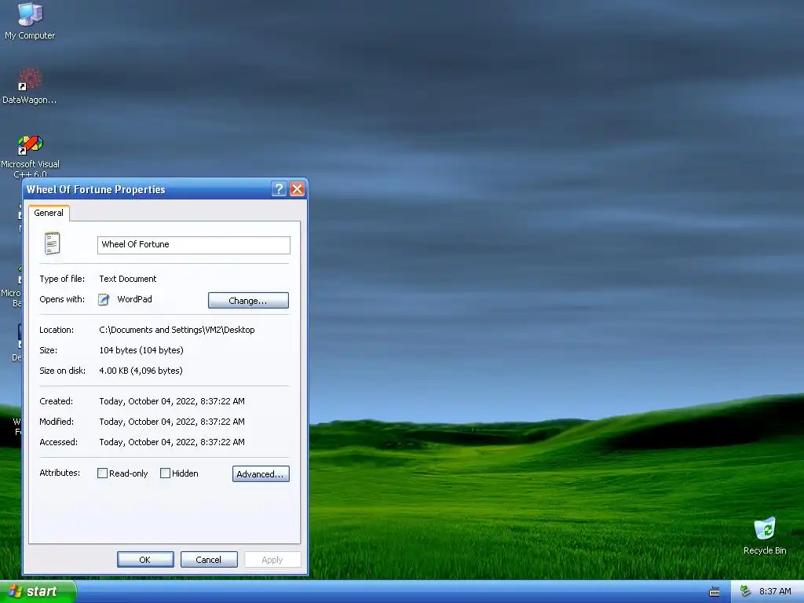The height and width of the screenshot is (603, 804).
Task: Open the My Computer desktop icon
Action: tap(30, 20)
